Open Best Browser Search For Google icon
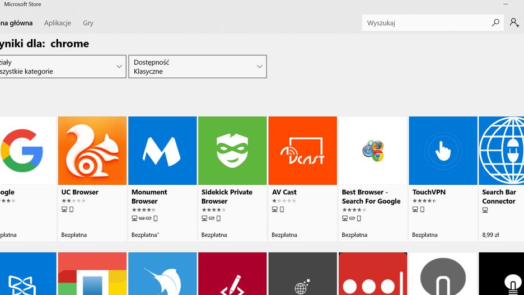The width and height of the screenshot is (524, 295). coord(373,151)
